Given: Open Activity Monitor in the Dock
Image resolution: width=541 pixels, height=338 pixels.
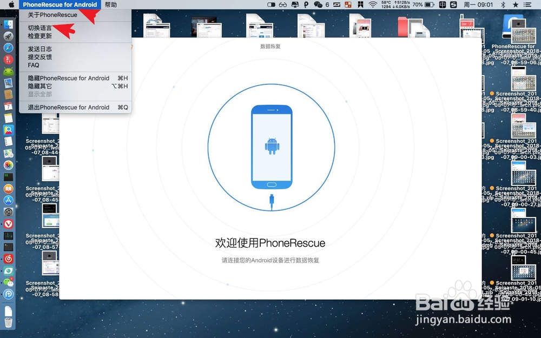Looking at the screenshot, I should (8, 236).
